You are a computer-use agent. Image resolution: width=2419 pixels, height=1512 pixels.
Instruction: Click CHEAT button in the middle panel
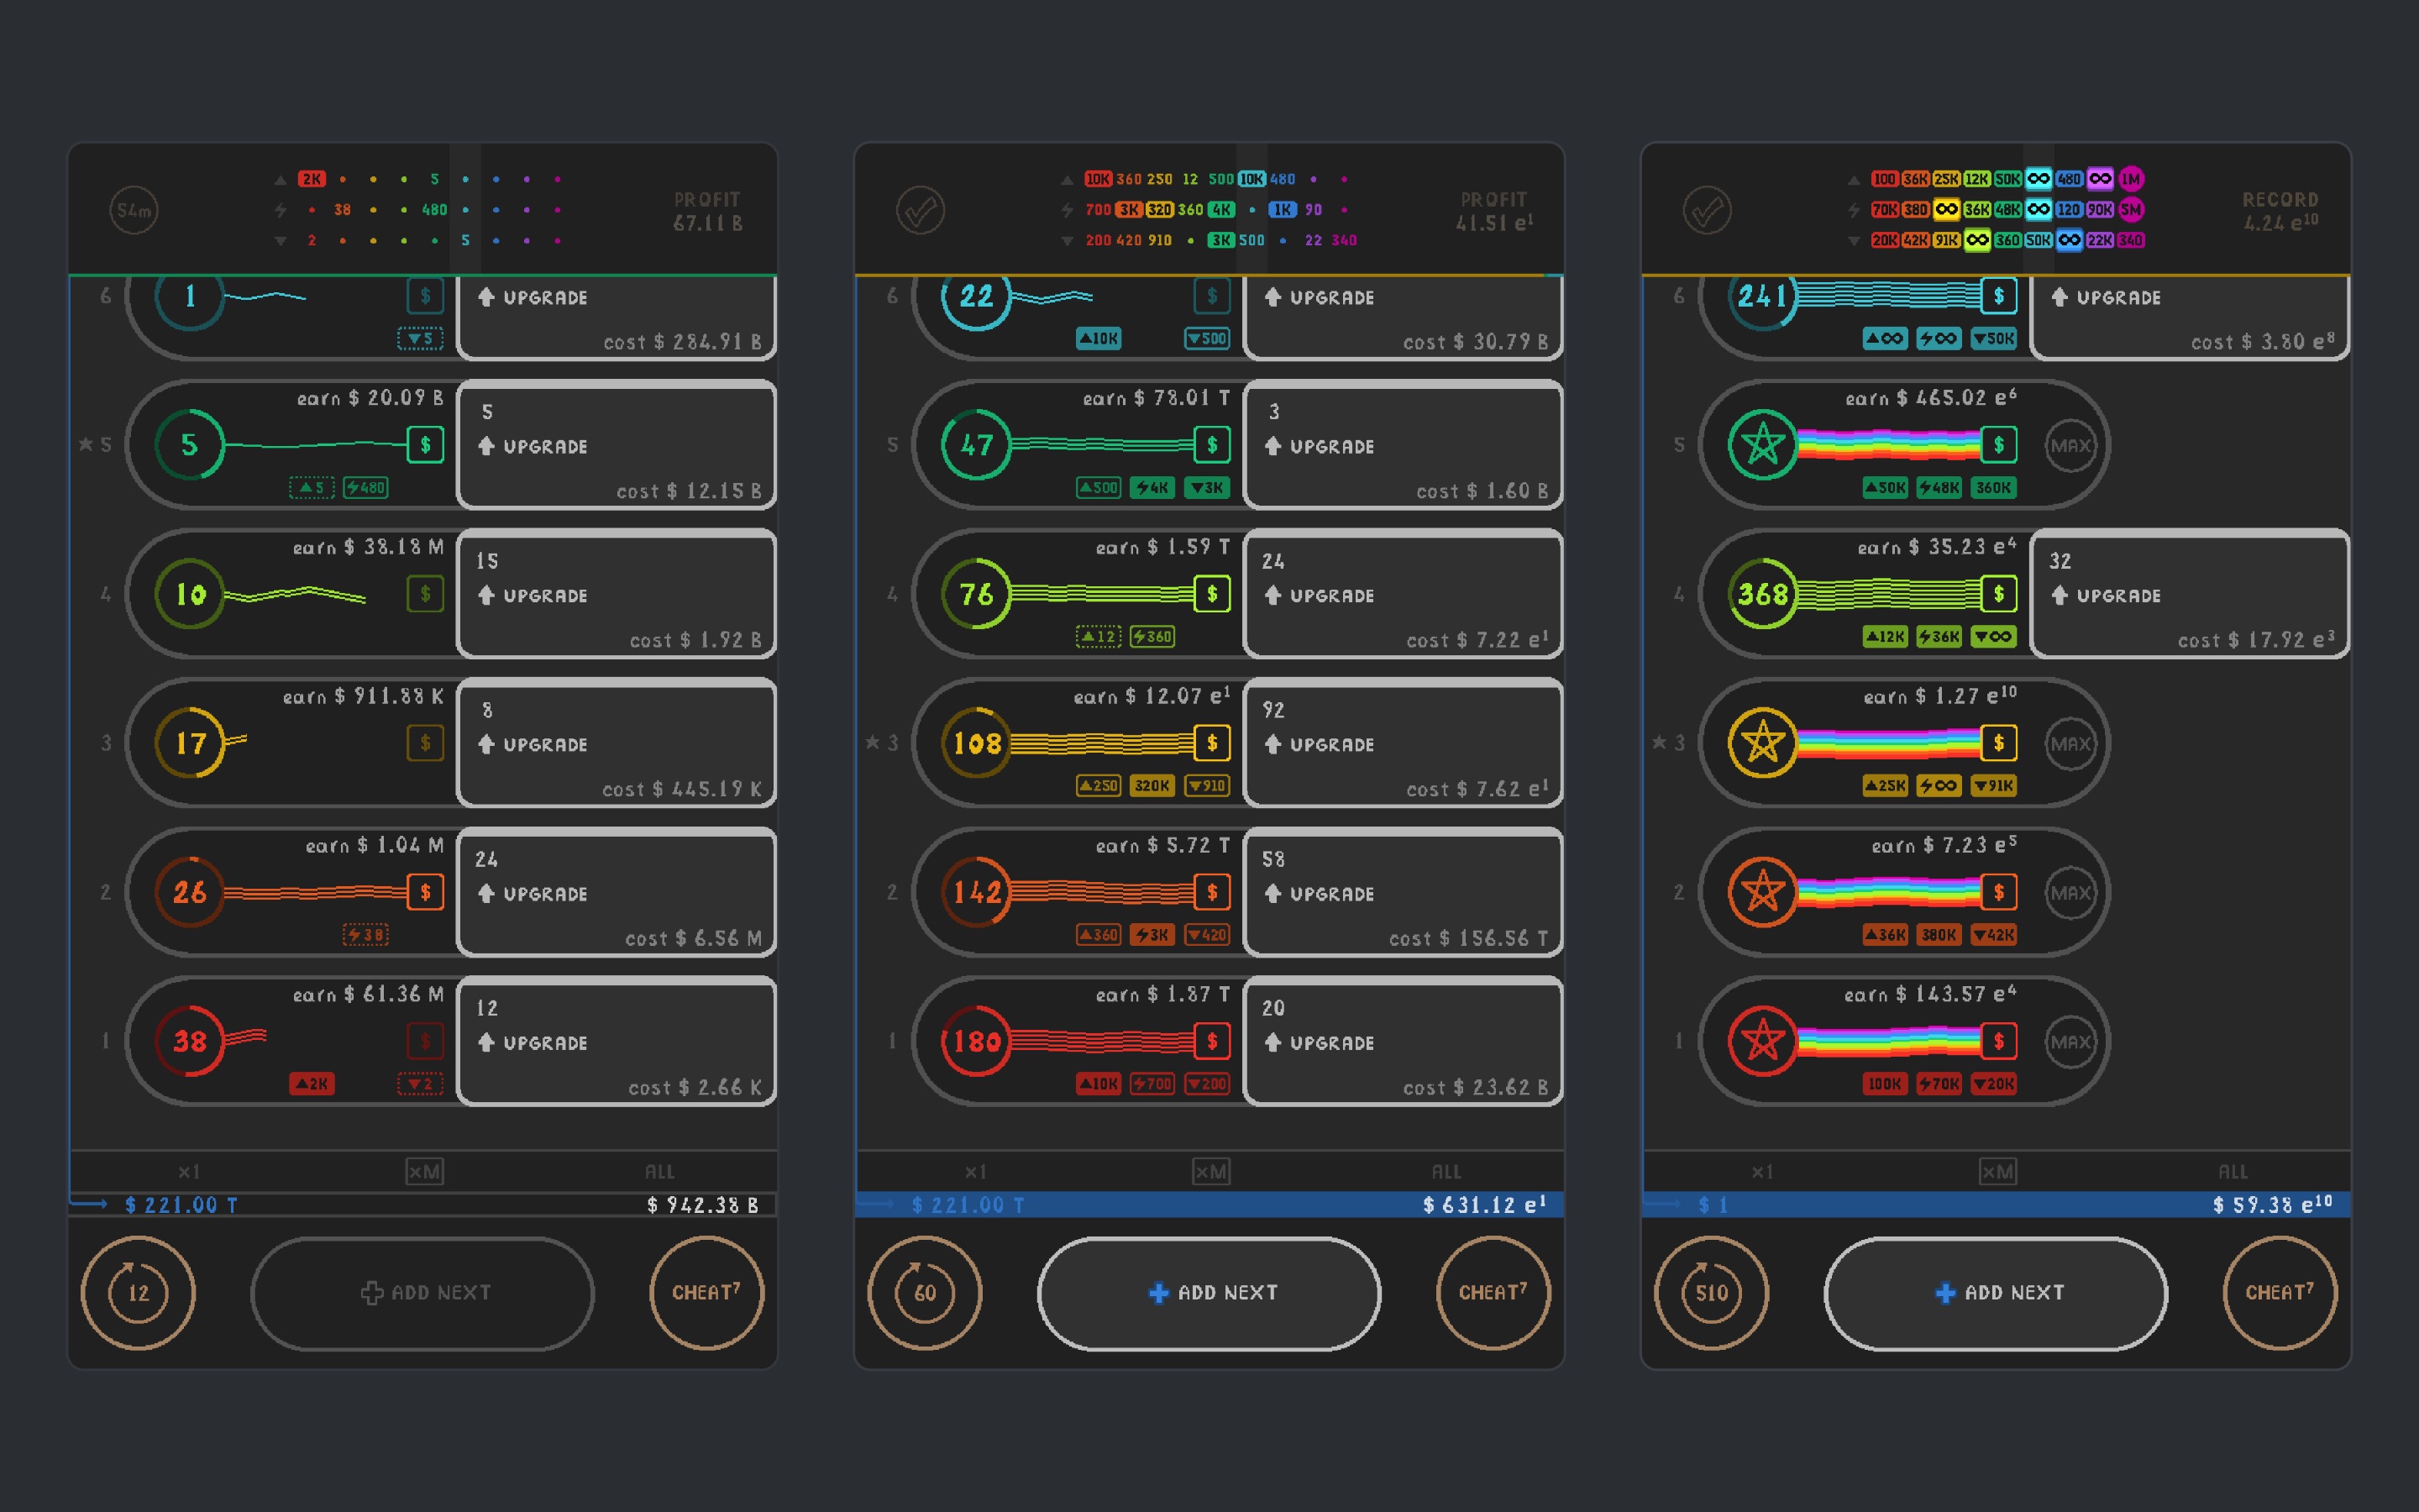click(1493, 1293)
